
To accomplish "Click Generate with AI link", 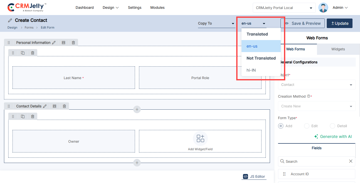I will pos(333,136).
